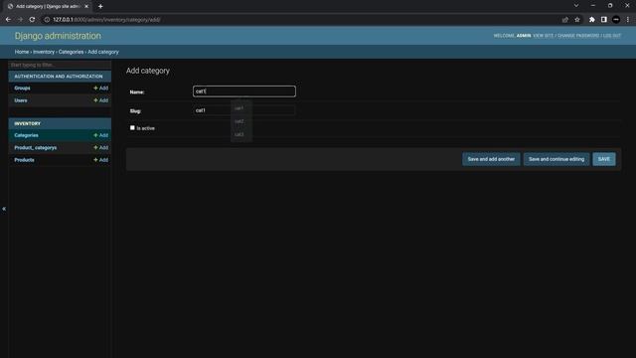
Task: Share this page via address bar icon
Action: [565, 20]
